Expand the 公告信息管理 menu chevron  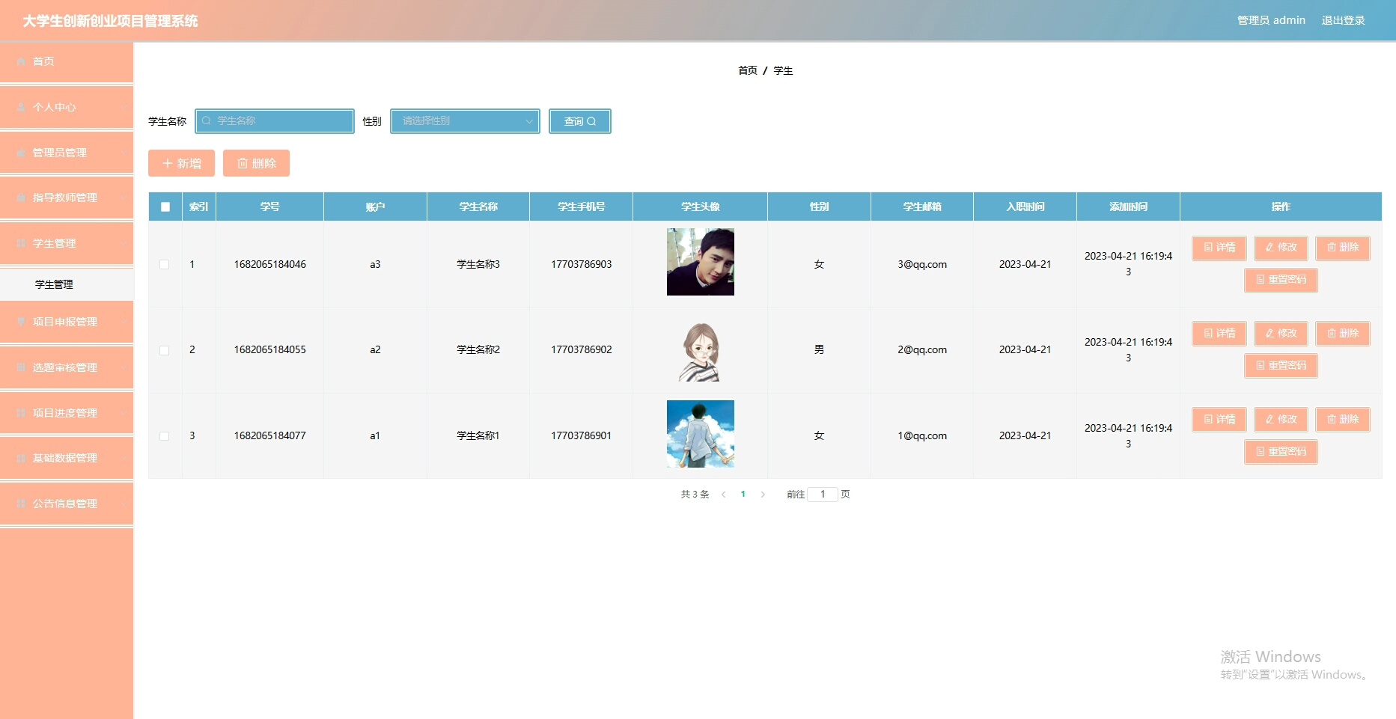(x=123, y=504)
